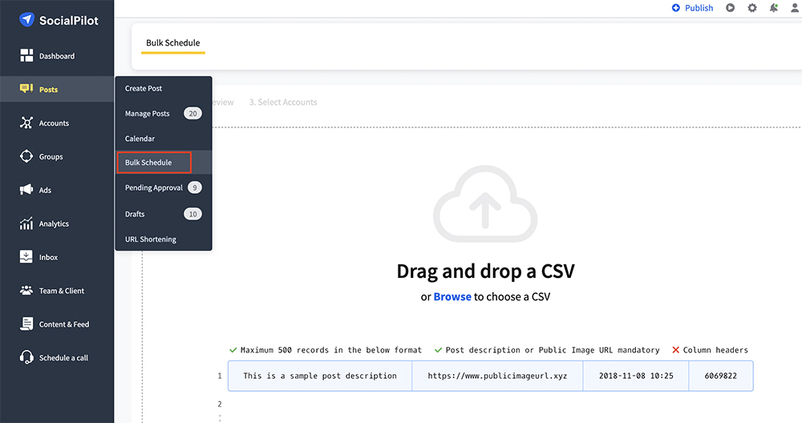Open Calendar from Posts submenu

140,139
